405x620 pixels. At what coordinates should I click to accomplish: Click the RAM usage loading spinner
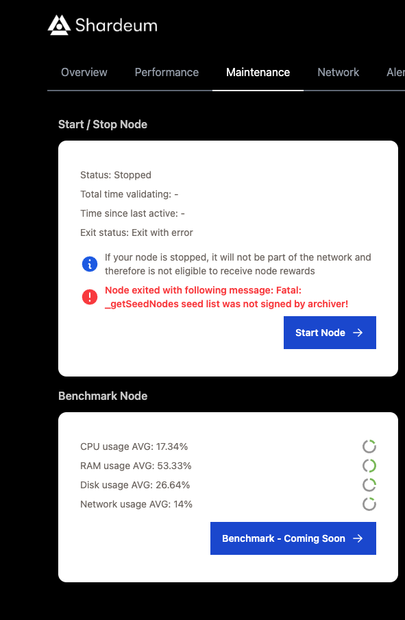coord(369,466)
